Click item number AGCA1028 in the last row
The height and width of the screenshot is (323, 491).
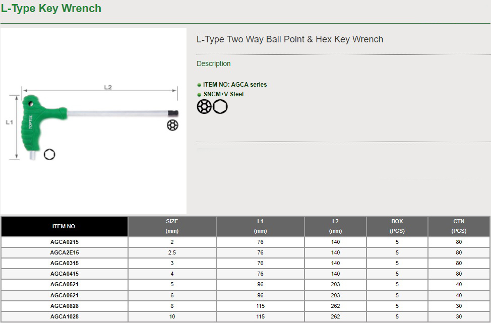coord(65,316)
